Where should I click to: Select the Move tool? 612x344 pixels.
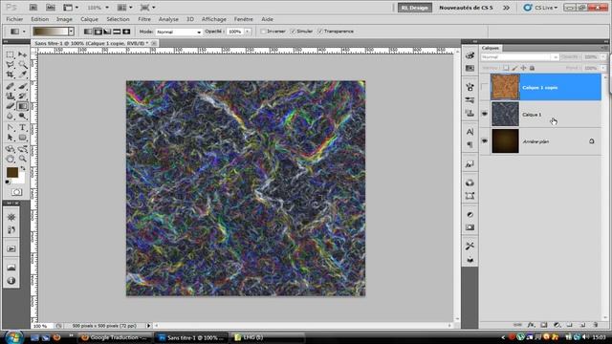click(22, 54)
